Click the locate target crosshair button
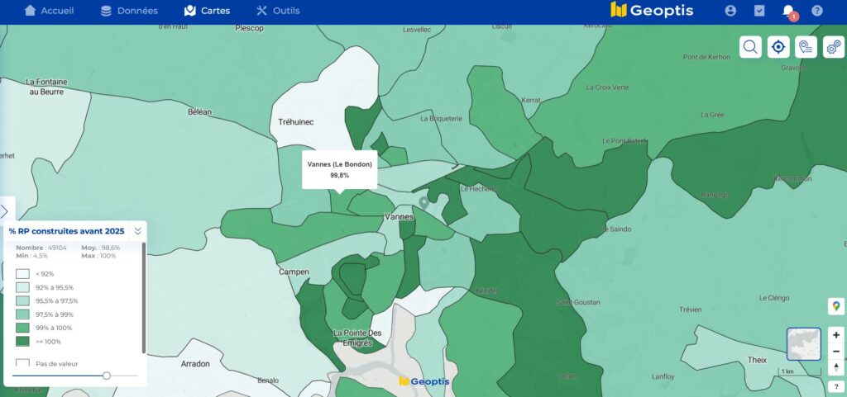 coord(778,47)
